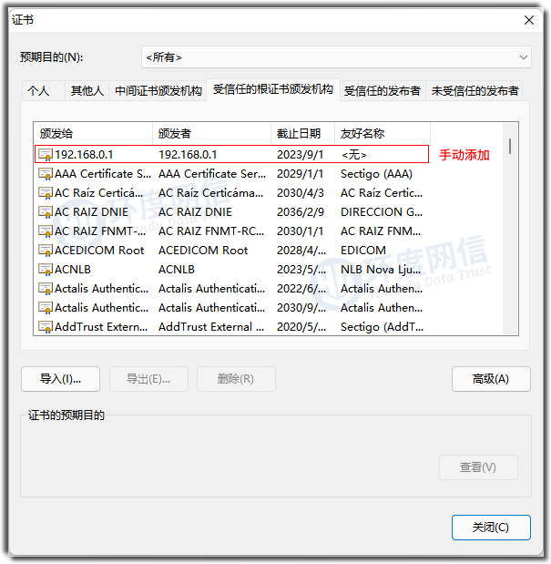Click issuer AC Raíz Certicáma...
The width and height of the screenshot is (551, 564).
click(210, 193)
